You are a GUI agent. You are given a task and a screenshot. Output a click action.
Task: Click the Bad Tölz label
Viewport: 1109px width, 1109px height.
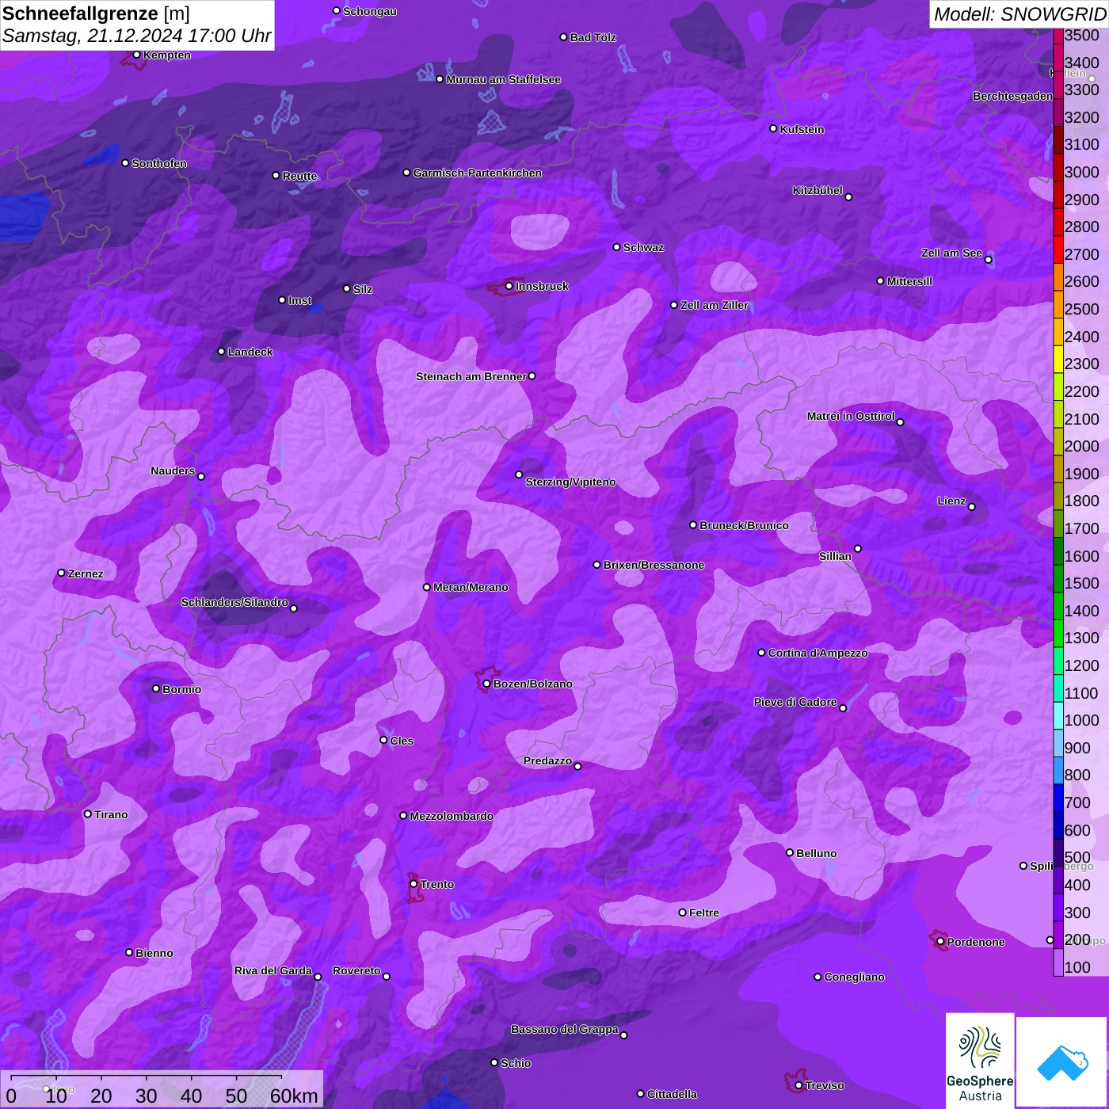(x=593, y=37)
